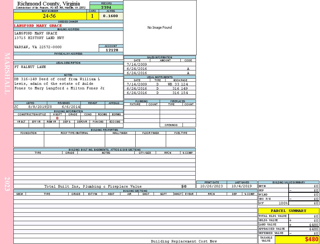
Task: Click the card number 1 box
Action: tap(92, 16)
